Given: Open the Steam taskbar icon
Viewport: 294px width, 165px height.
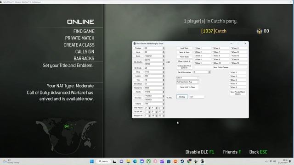Looking at the screenshot, I should 182,161.
